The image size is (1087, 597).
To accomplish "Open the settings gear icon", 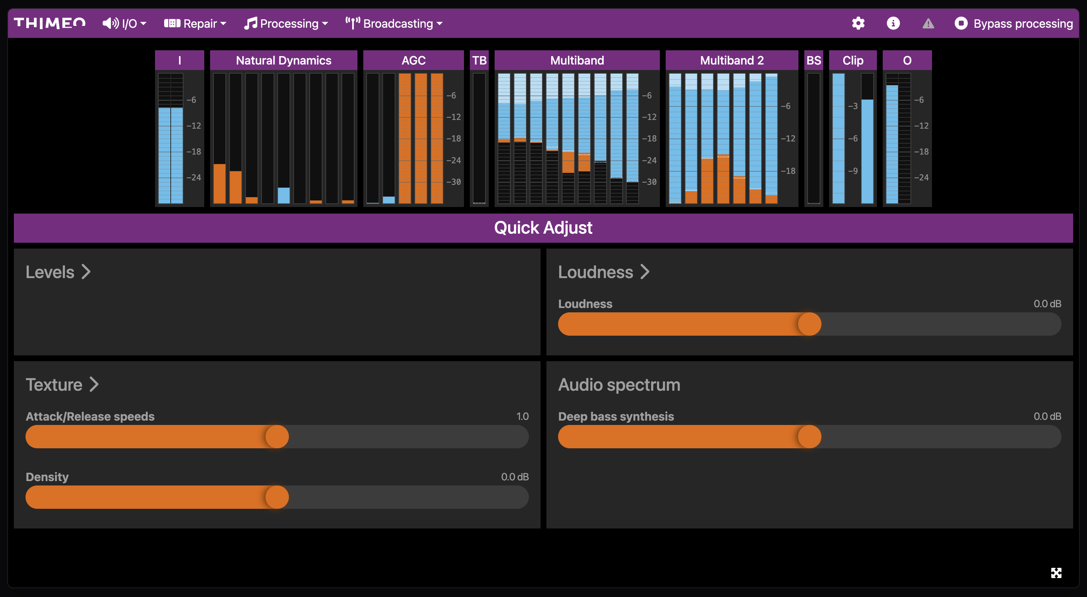I will click(858, 23).
